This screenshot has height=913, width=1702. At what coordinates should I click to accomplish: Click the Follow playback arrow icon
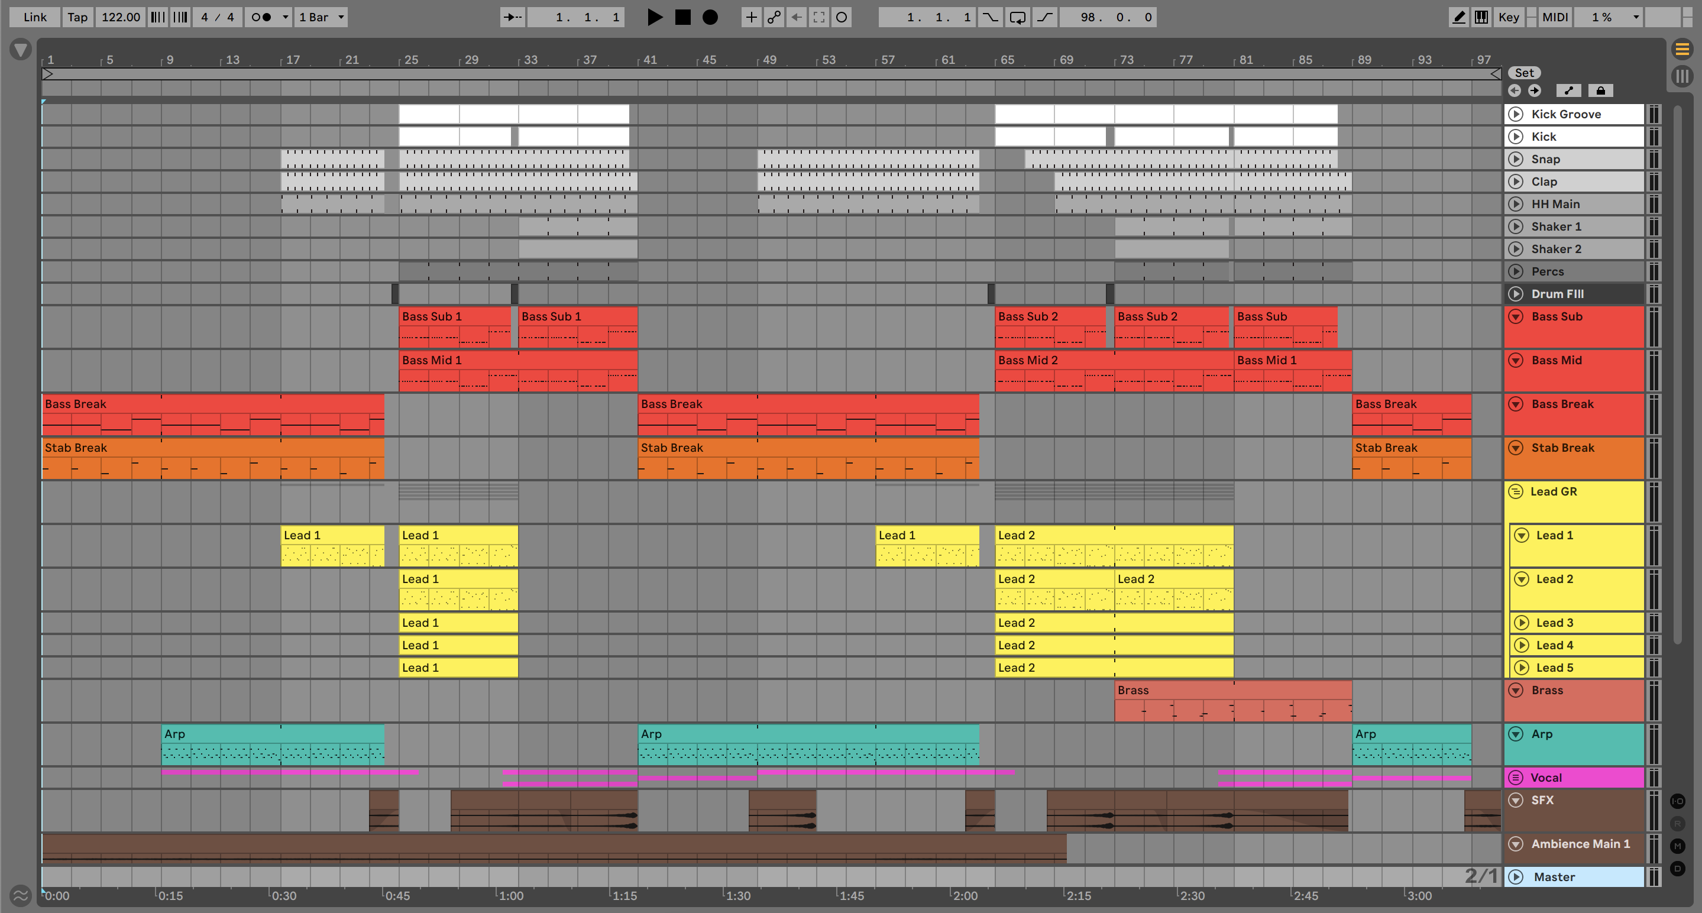coord(512,17)
